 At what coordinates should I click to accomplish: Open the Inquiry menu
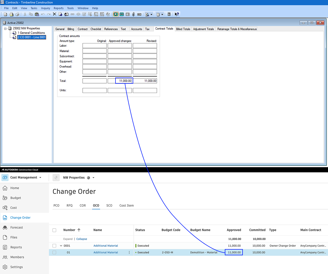click(45, 8)
